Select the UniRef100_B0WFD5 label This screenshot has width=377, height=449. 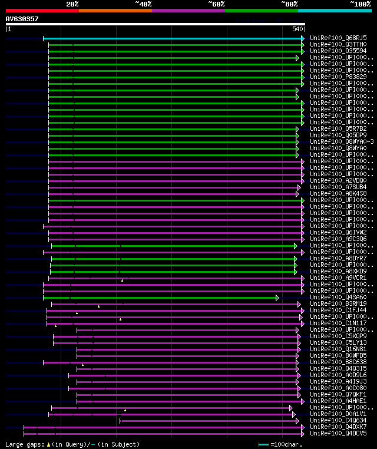click(x=338, y=355)
